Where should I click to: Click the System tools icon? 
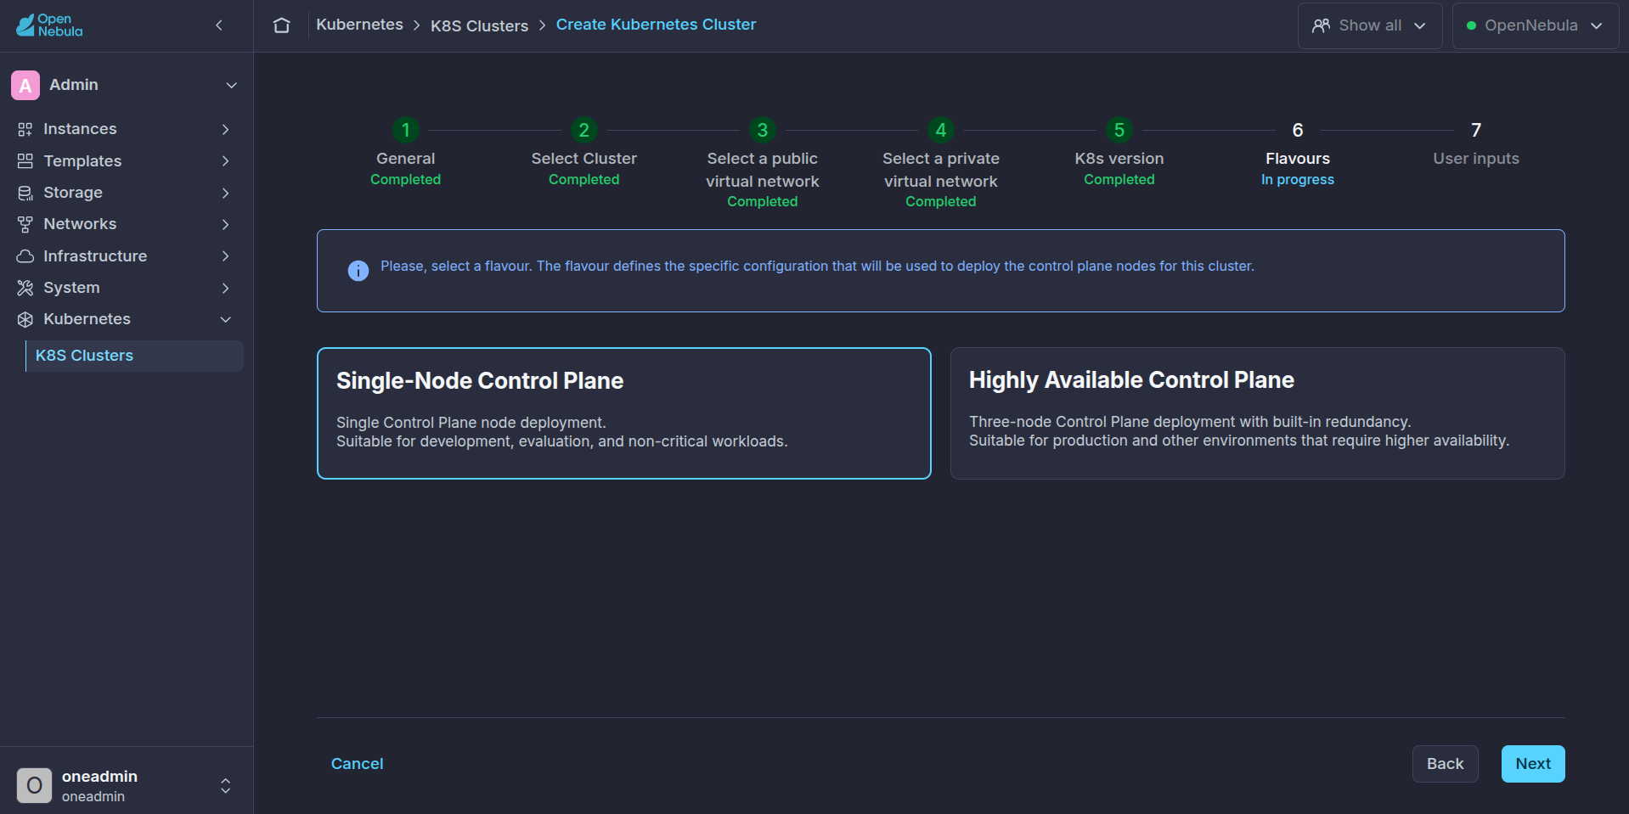tap(25, 288)
